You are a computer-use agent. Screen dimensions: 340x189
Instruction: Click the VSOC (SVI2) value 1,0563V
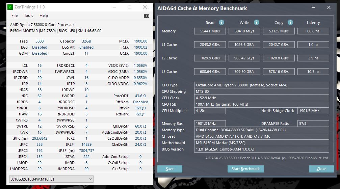(140, 65)
